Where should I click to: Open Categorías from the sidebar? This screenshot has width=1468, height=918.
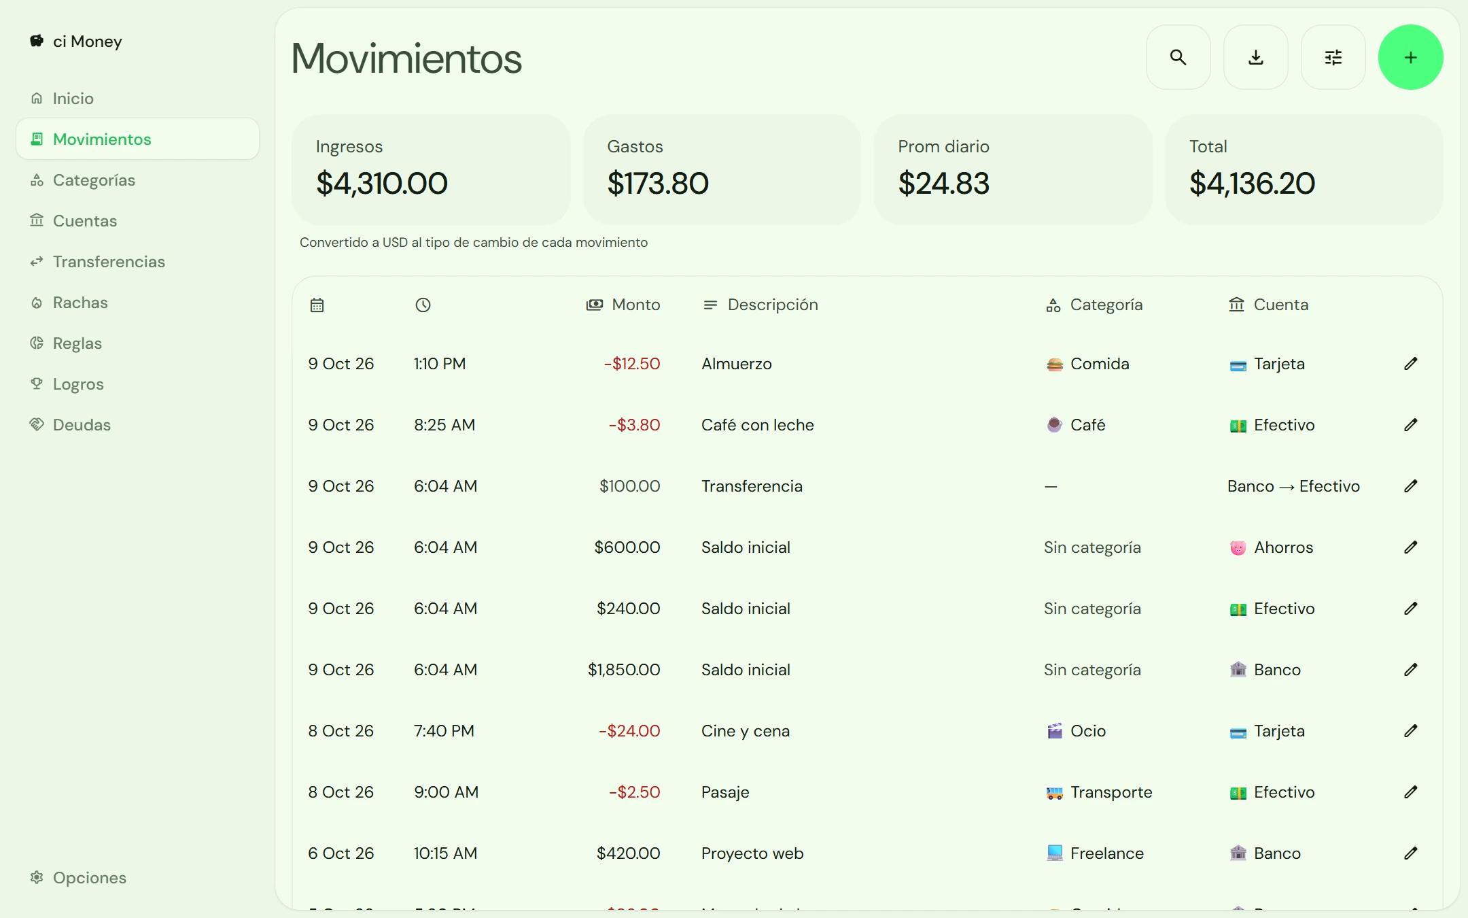pos(137,180)
